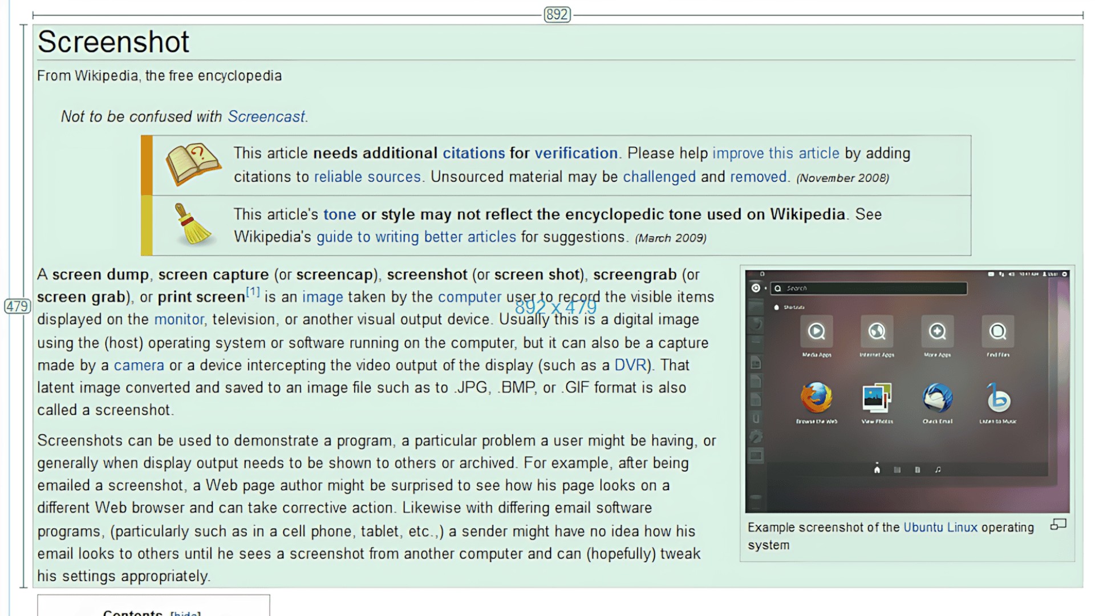Click the footnote [1] reference
The width and height of the screenshot is (1095, 616).
[253, 293]
